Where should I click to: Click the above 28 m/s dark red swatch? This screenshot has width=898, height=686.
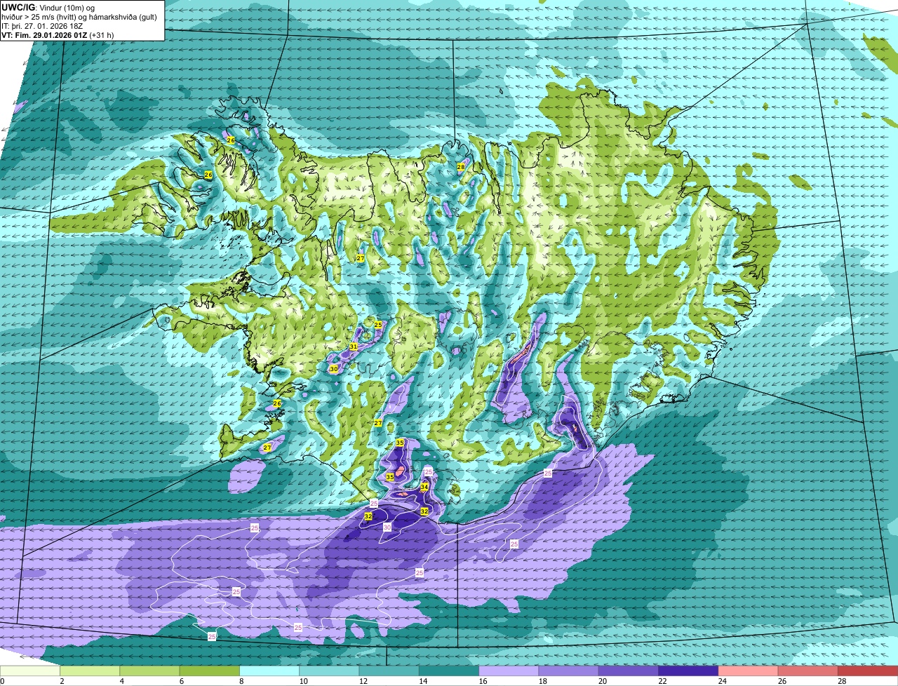(868, 671)
